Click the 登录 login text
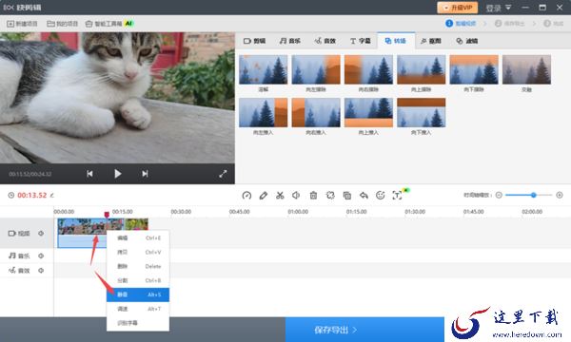Screen dimensions: 571x342 pyautogui.click(x=493, y=8)
